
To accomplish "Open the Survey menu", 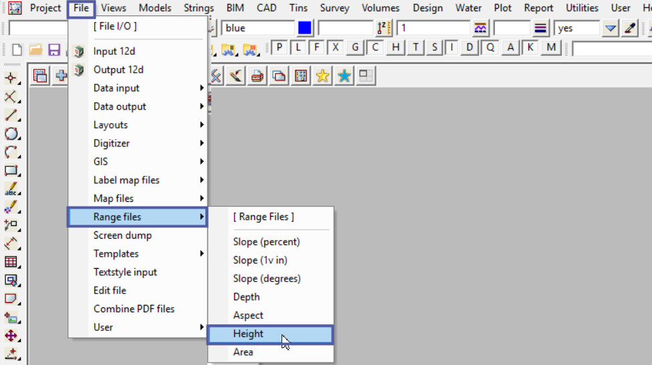I will 334,8.
